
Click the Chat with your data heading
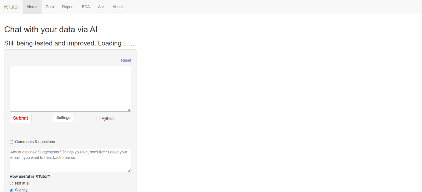[x=51, y=29]
